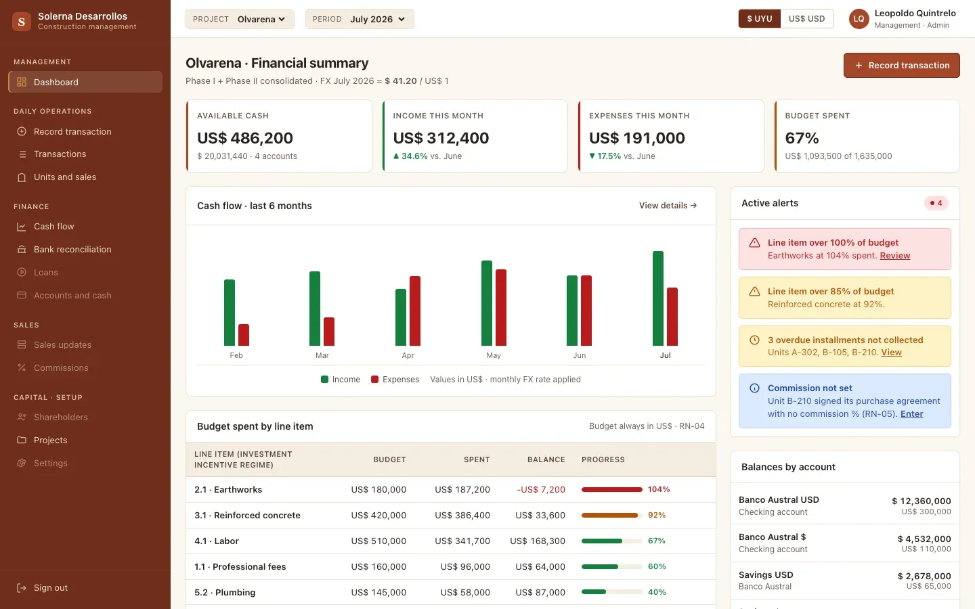Image resolution: width=975 pixels, height=609 pixels.
Task: Switch currency to $ UYU
Action: point(760,19)
